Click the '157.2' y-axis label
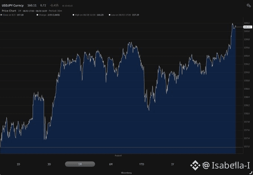253x175 pixels. pyautogui.click(x=247, y=147)
